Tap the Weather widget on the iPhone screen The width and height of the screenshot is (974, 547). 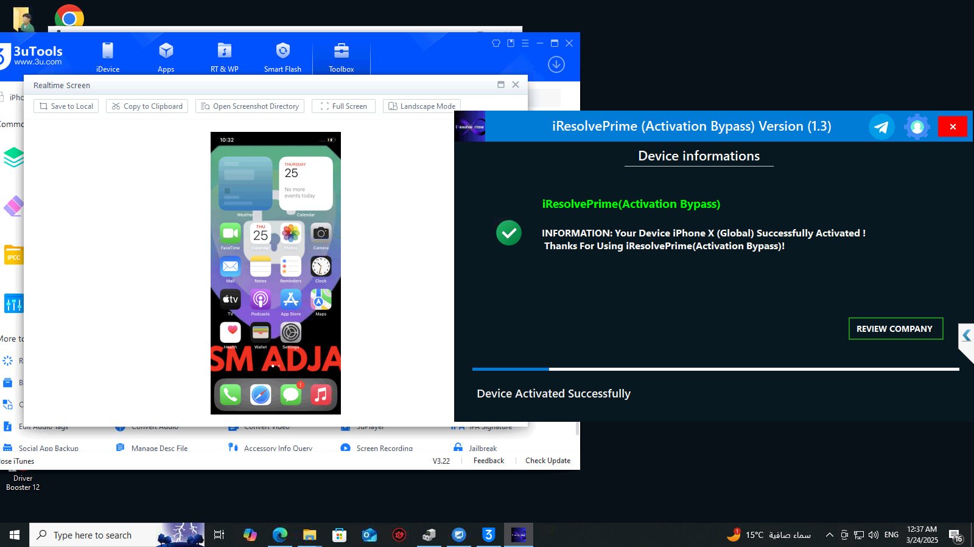click(245, 184)
